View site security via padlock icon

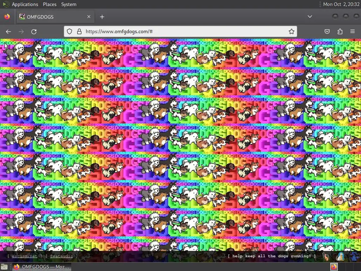79,31
